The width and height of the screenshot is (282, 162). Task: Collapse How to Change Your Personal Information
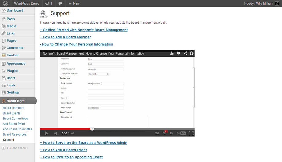pyautogui.click(x=76, y=44)
